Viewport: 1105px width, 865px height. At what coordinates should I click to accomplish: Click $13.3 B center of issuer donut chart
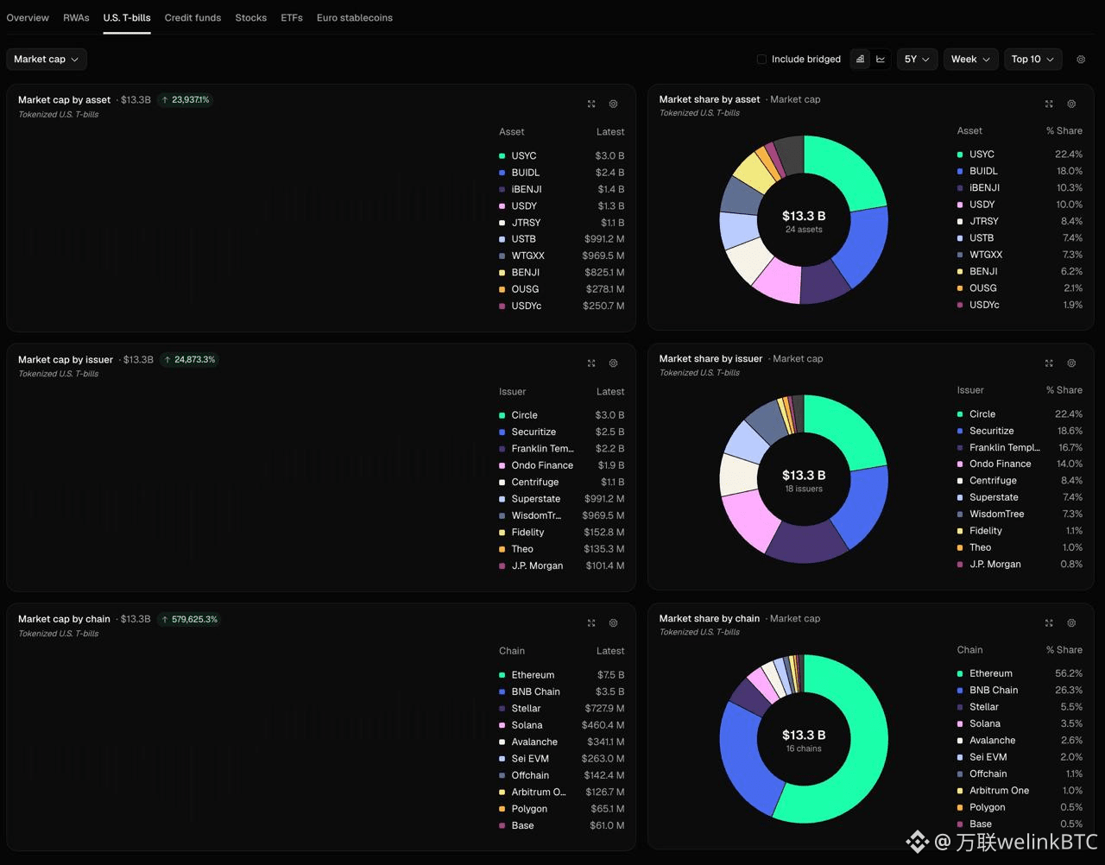pos(804,476)
